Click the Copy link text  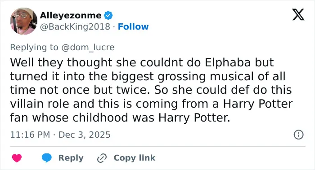(x=135, y=158)
